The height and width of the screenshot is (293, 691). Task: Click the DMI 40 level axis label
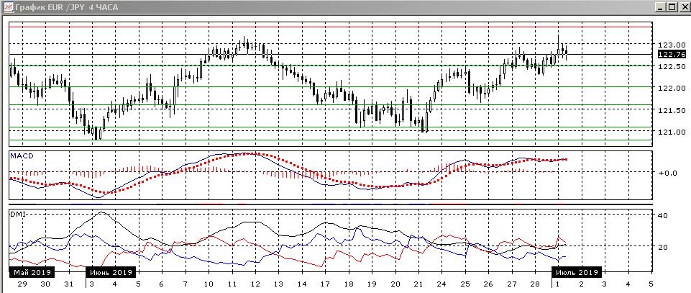(x=664, y=215)
